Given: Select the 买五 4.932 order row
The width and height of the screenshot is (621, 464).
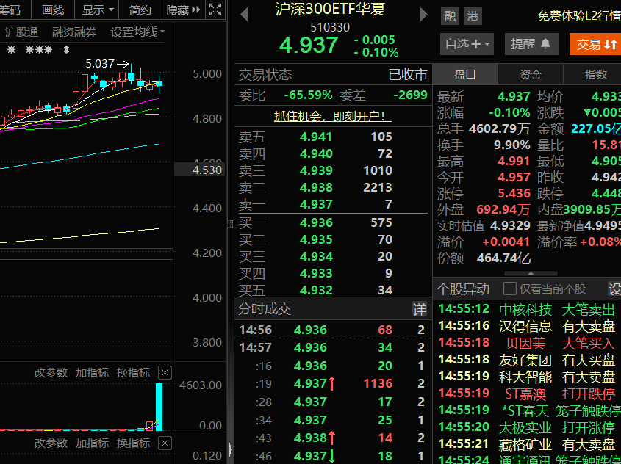Looking at the screenshot, I should [333, 290].
